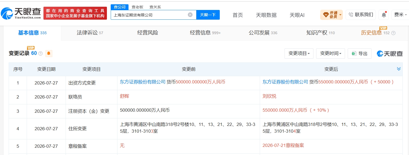Click the help icon beside 变更记录 count
This screenshot has height=155, width=409.
[x=40, y=54]
